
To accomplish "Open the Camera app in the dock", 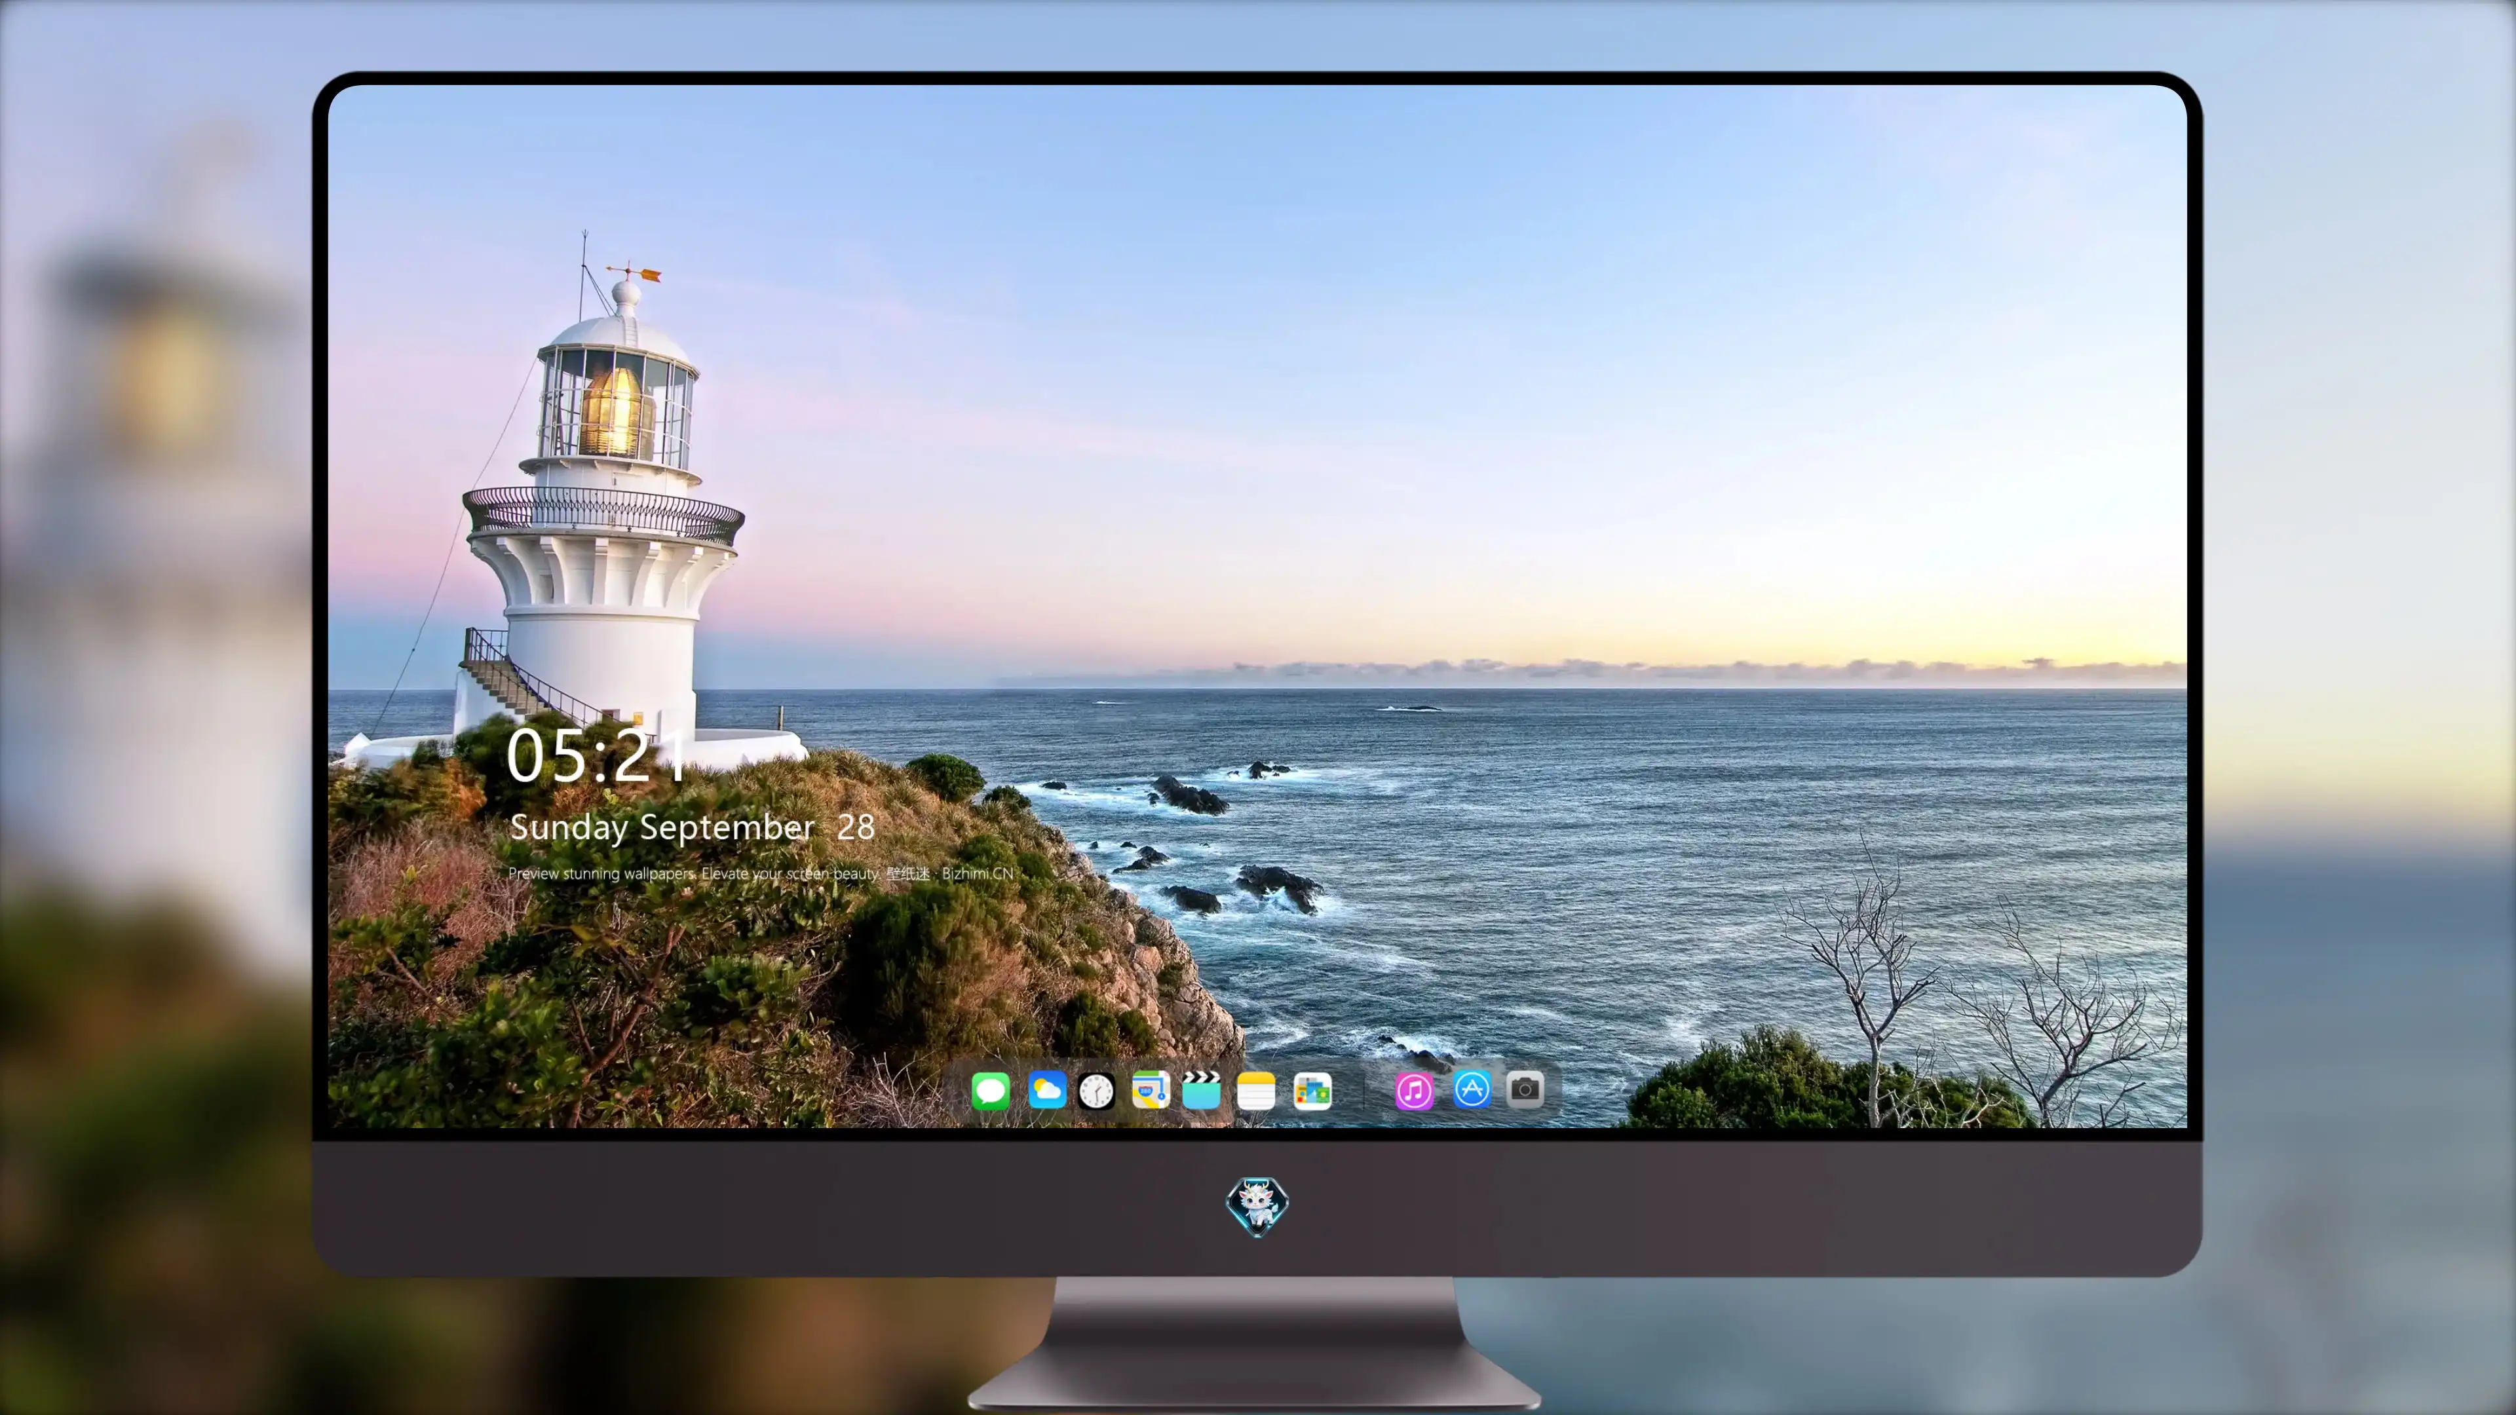I will point(1525,1089).
